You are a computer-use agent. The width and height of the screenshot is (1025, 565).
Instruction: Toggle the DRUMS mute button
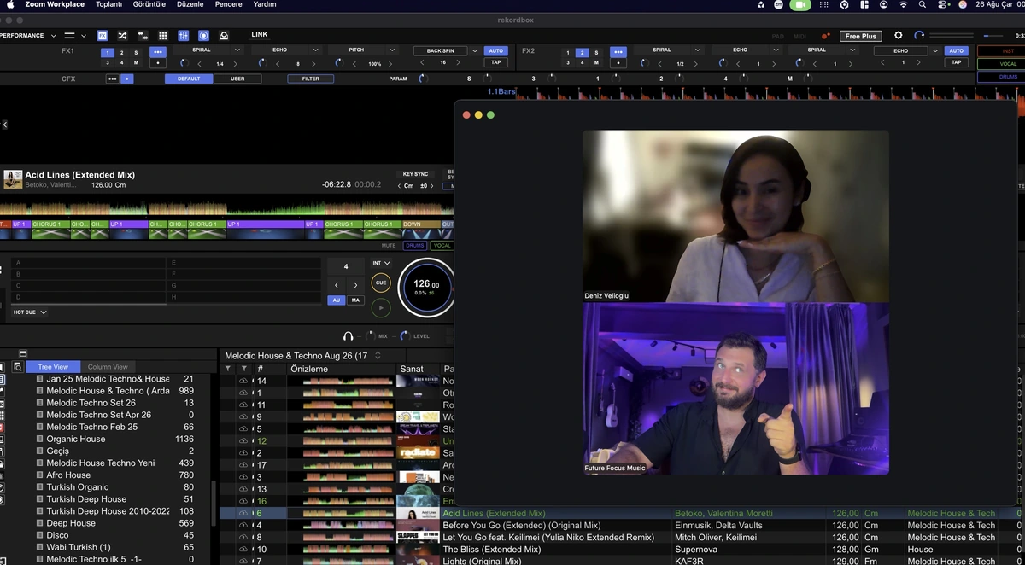point(414,246)
